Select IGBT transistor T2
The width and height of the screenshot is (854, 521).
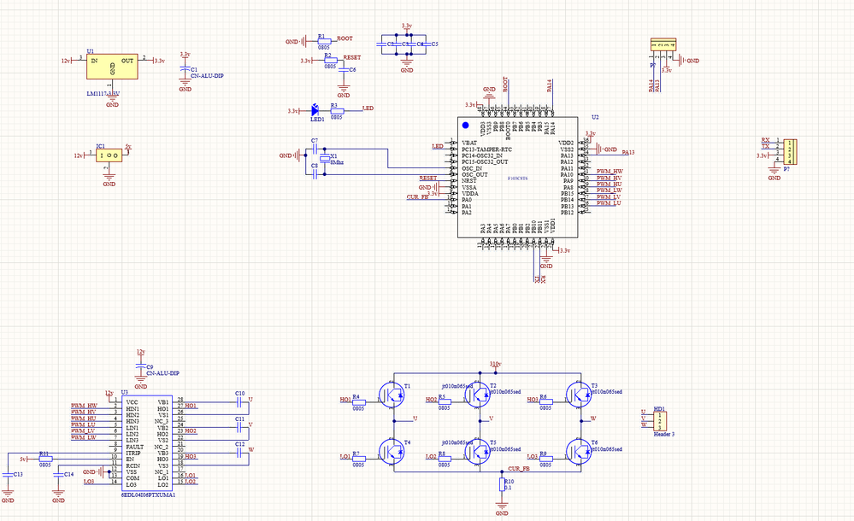tap(478, 395)
